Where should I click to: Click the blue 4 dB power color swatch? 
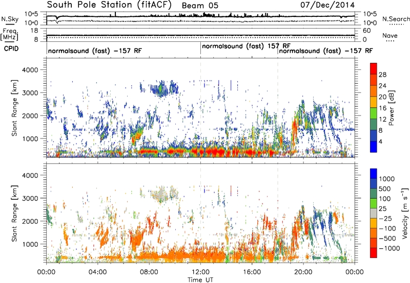click(374, 147)
